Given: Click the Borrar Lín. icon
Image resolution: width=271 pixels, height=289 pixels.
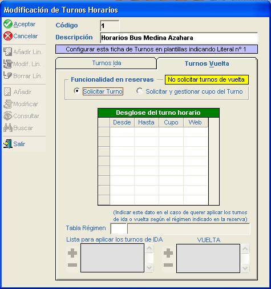Looking at the screenshot, I should click(8, 76).
